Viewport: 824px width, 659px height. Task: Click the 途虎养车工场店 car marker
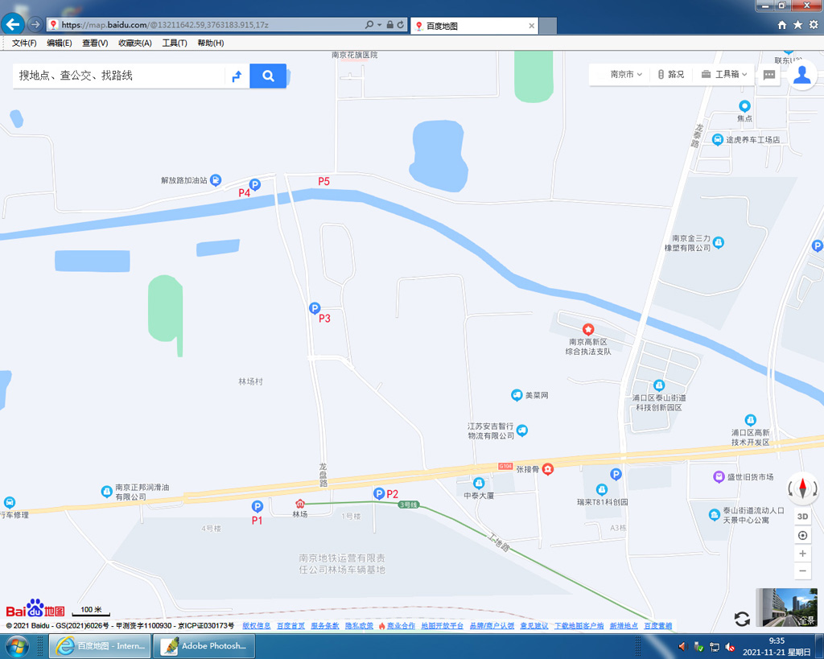pyautogui.click(x=717, y=139)
